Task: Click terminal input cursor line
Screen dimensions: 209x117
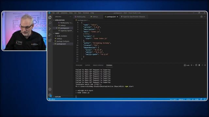Action: [x=76, y=97]
